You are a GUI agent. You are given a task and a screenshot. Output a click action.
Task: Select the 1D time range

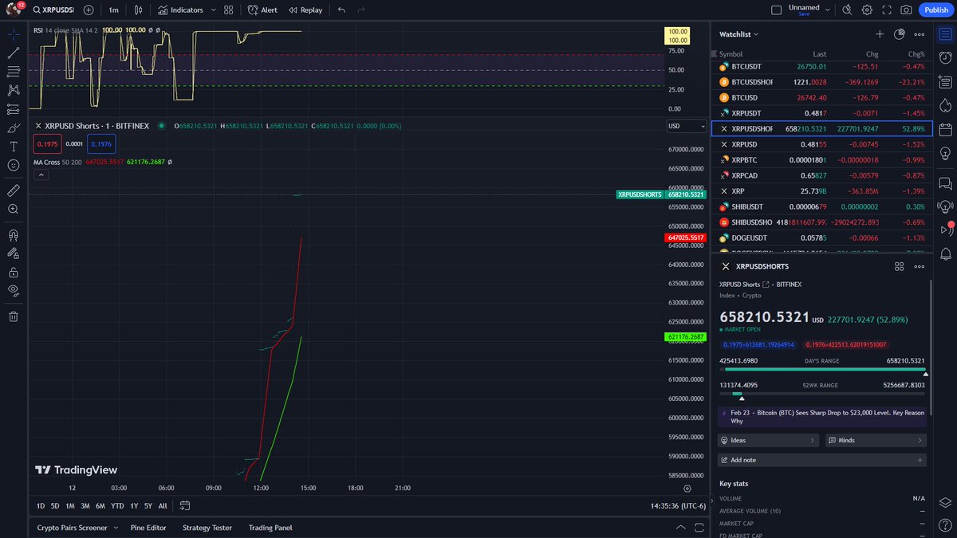(x=41, y=505)
